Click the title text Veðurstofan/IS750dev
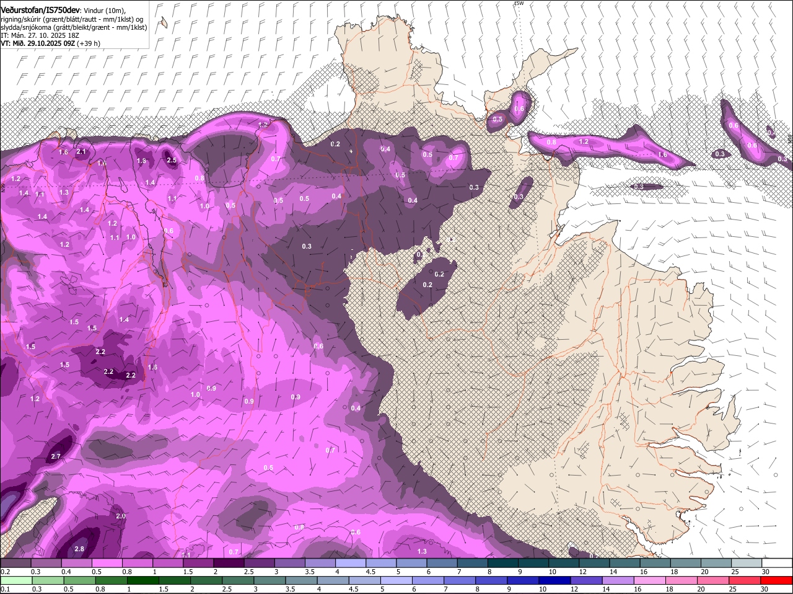793x594 pixels. coord(40,11)
